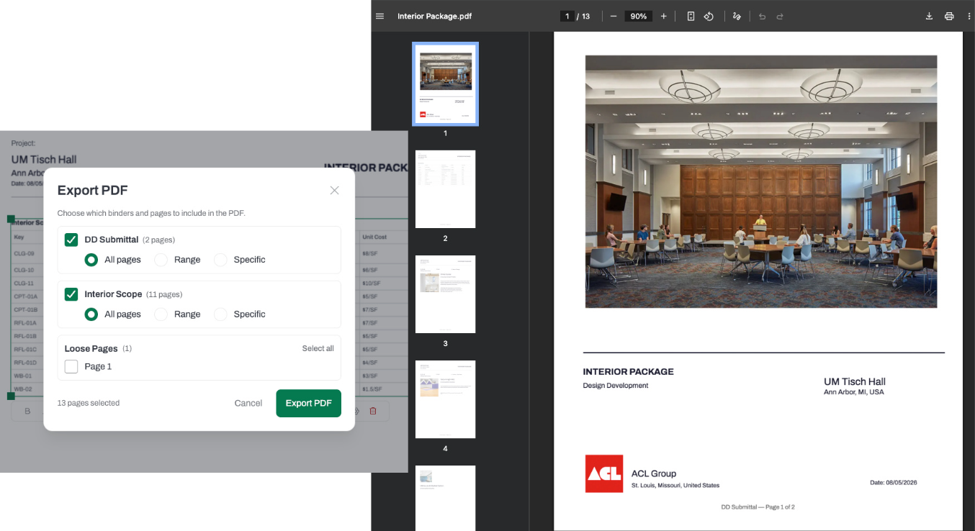Click the undo arrow in PDF toolbar
Viewport: 975px width, 531px height.
pyautogui.click(x=762, y=16)
